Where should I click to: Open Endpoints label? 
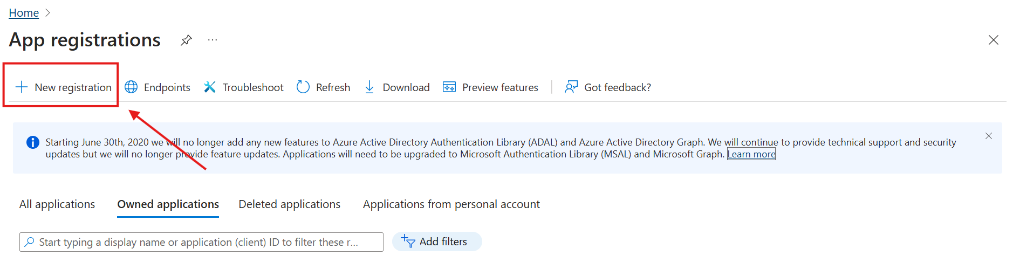[x=167, y=87]
